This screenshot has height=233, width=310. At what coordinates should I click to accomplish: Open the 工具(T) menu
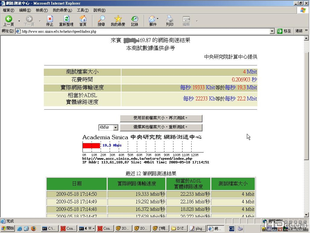83,10
